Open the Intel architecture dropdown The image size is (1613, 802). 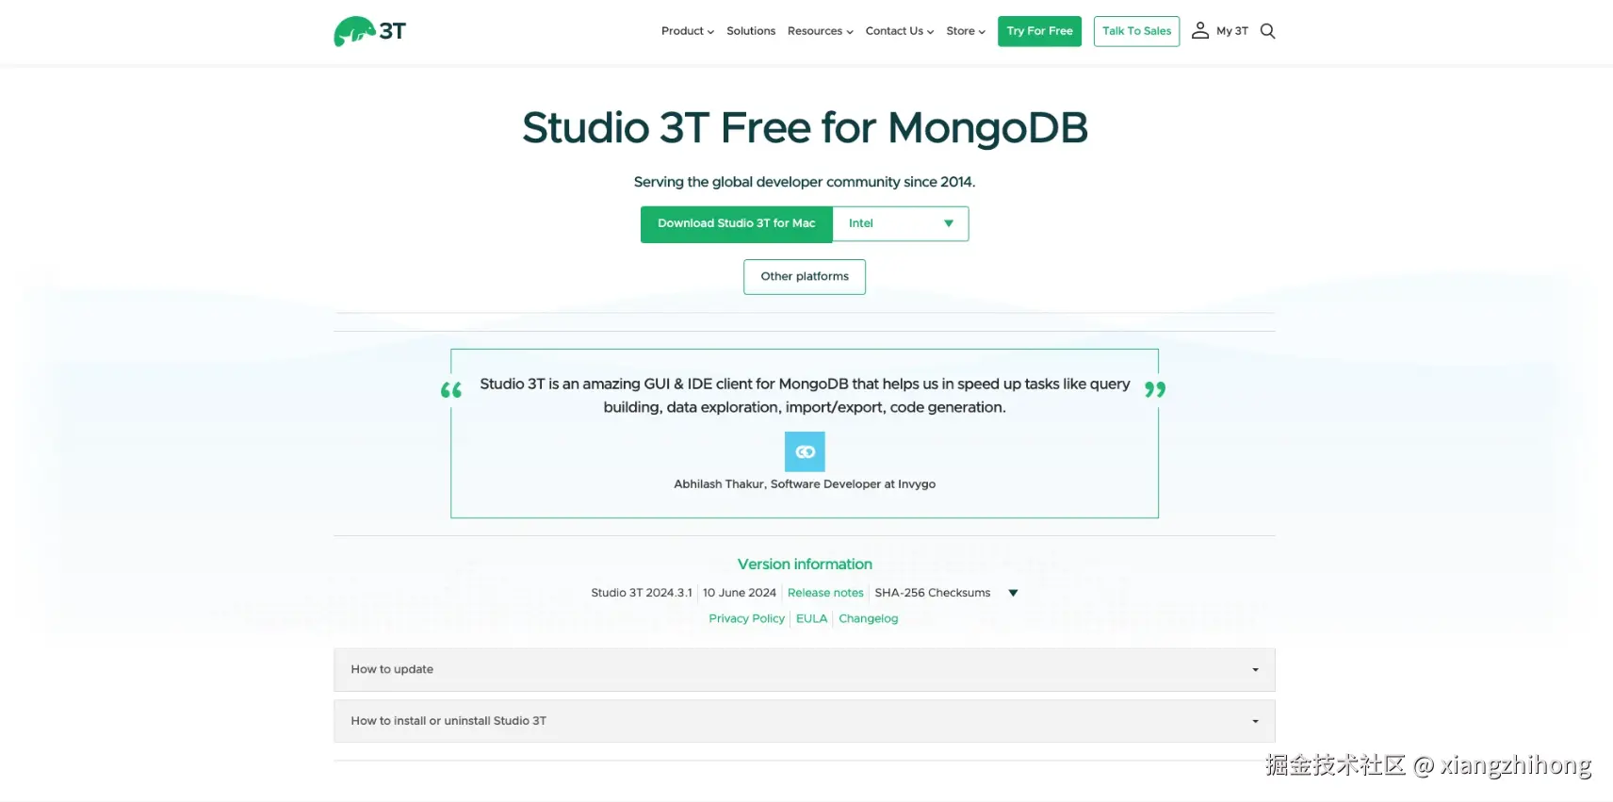[x=901, y=224]
